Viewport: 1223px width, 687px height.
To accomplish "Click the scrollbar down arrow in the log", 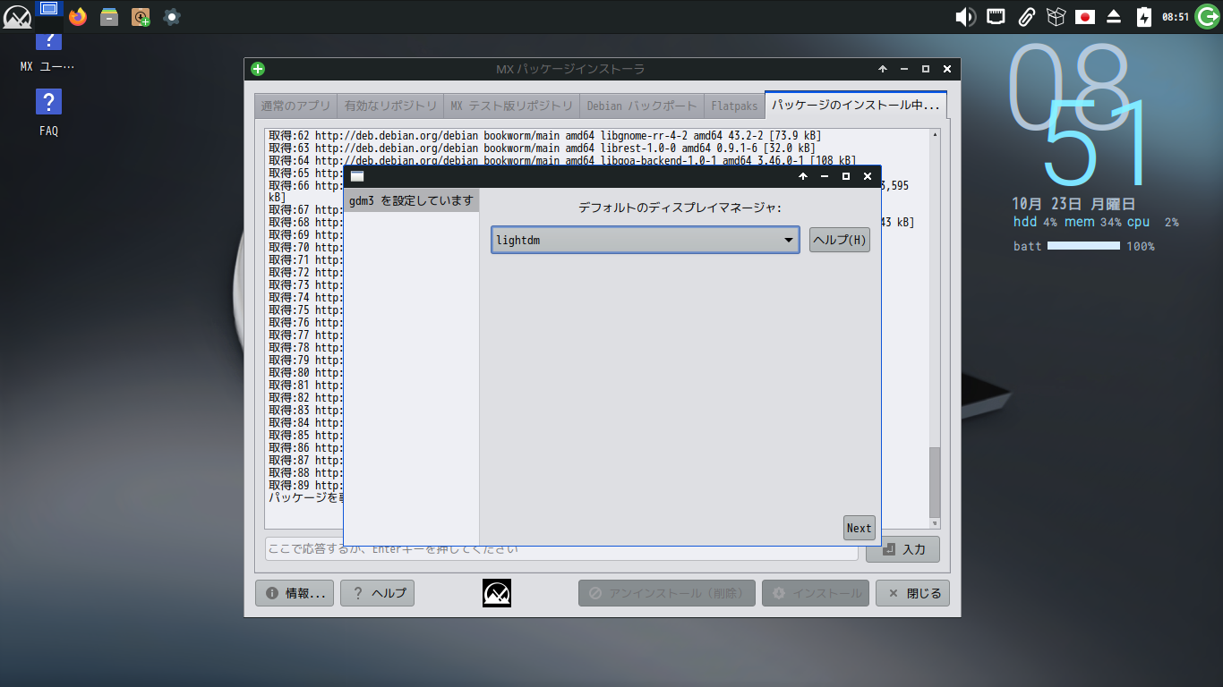I will [935, 523].
